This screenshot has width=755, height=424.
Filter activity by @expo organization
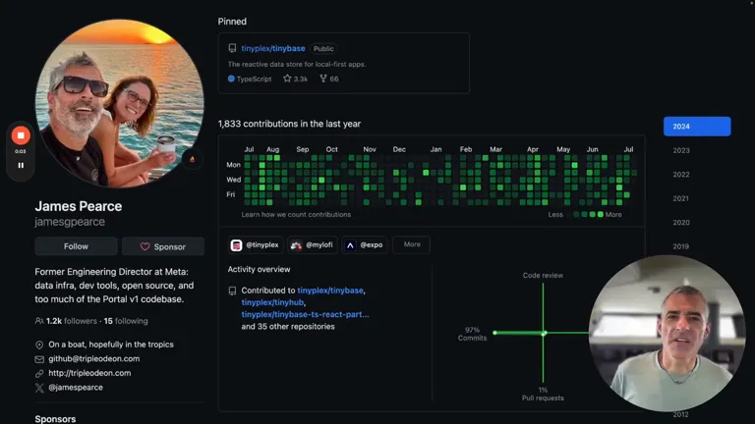coord(365,244)
